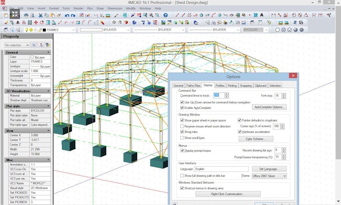The width and height of the screenshot is (341, 205).
Task: Switch to the Snapping tab
Action: pos(245,85)
